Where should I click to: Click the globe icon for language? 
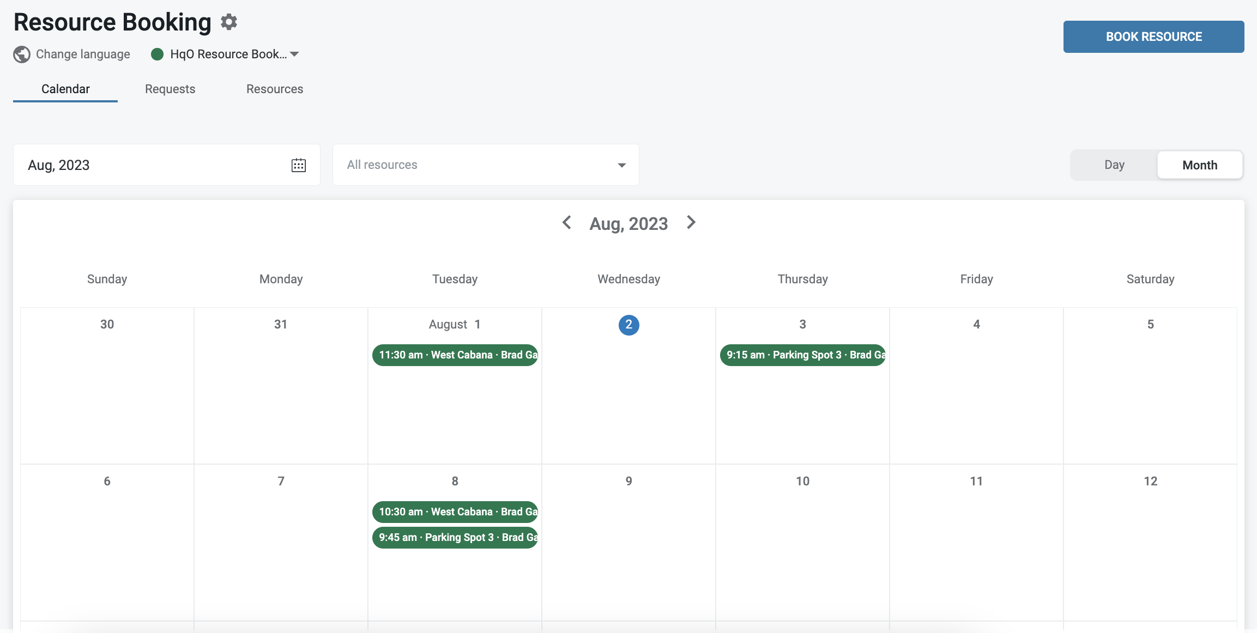coord(22,54)
